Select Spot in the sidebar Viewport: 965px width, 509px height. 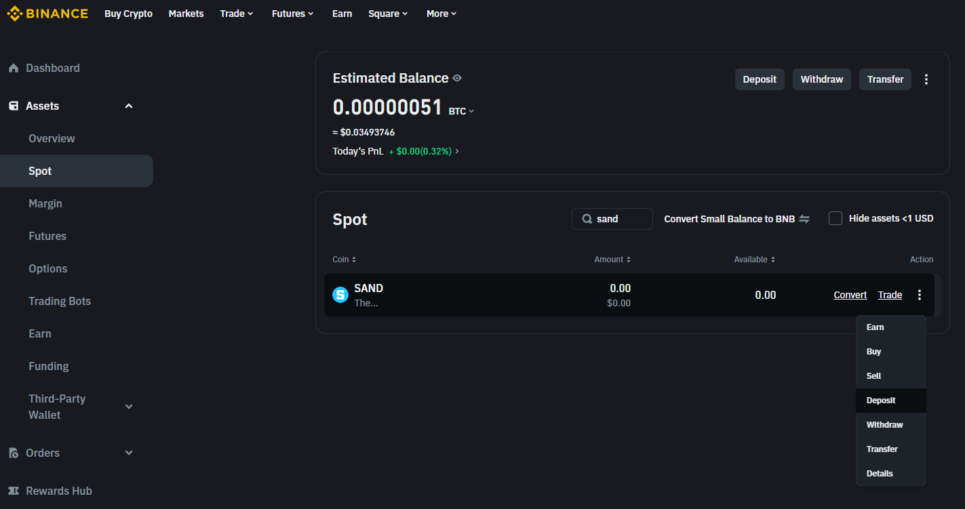(77, 171)
